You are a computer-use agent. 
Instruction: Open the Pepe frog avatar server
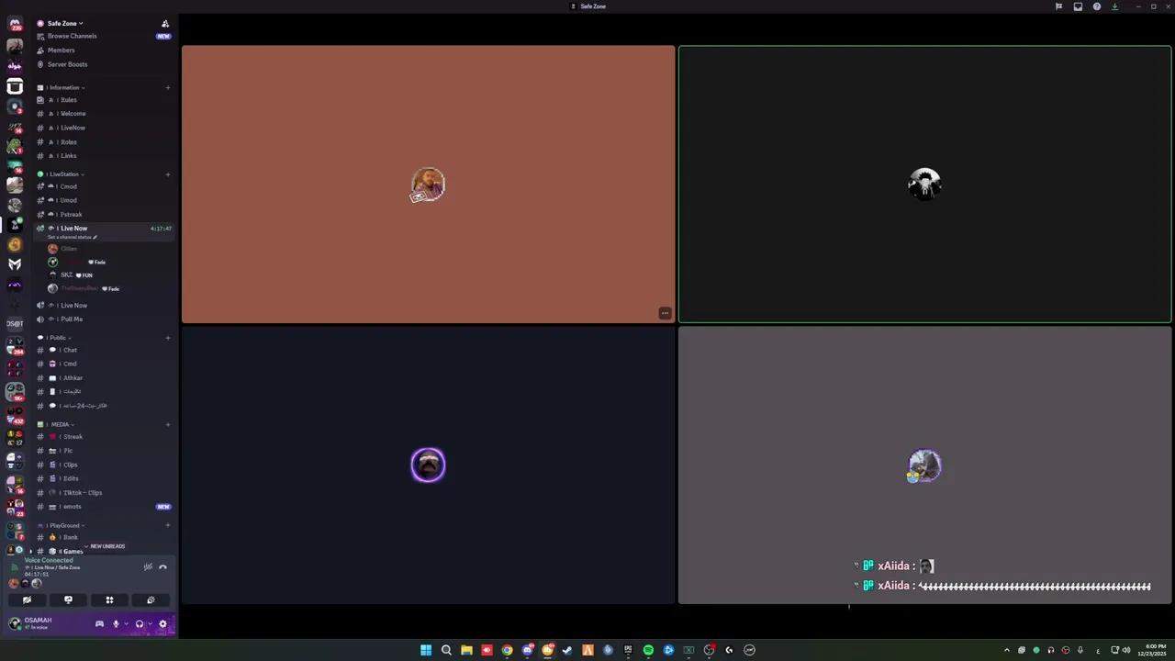coord(15,146)
